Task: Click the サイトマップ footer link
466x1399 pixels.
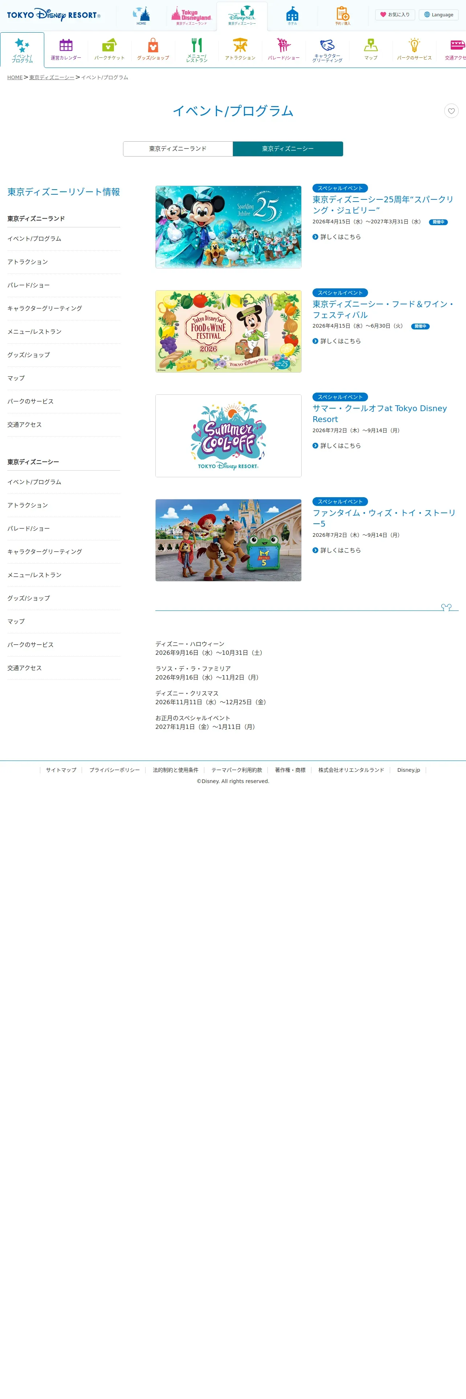Action: tap(61, 770)
